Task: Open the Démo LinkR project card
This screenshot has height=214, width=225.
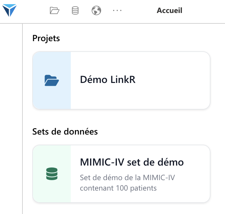Action: tap(121, 80)
